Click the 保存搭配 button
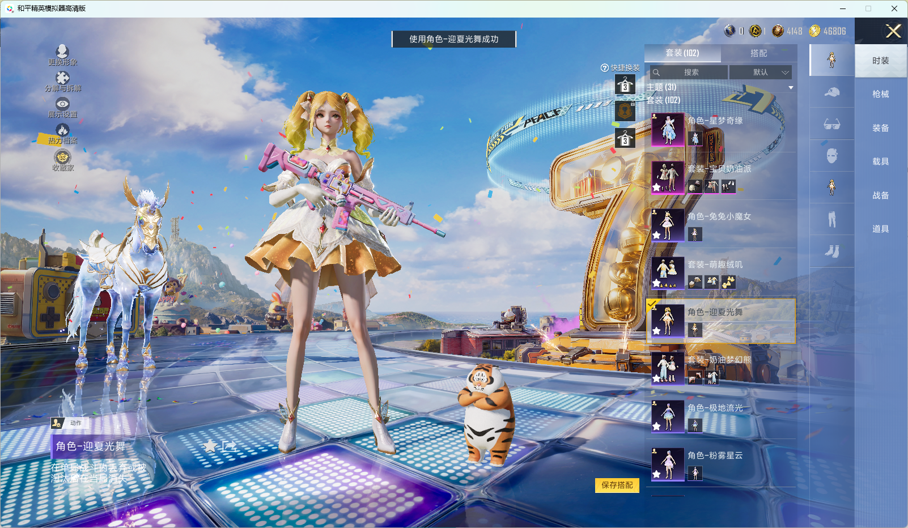 click(x=617, y=486)
